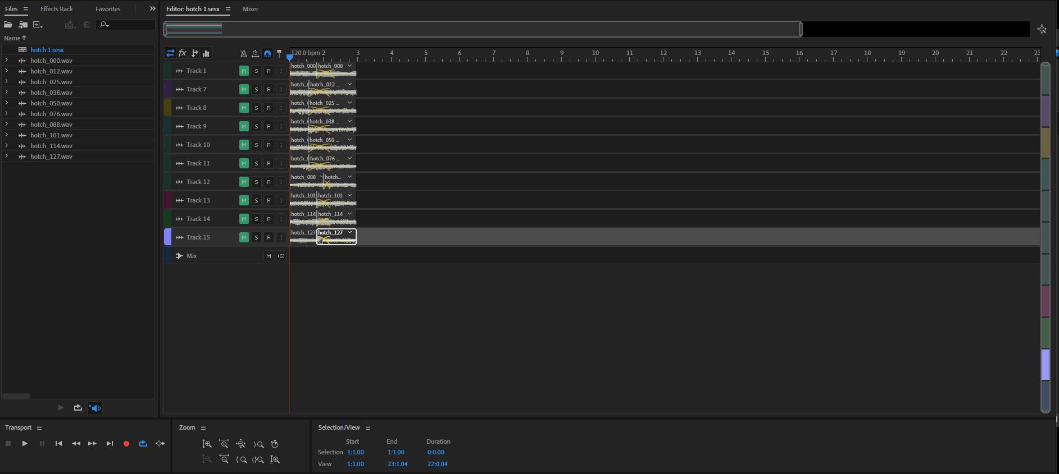Arm Track 10 for record
The width and height of the screenshot is (1059, 474).
click(x=269, y=145)
